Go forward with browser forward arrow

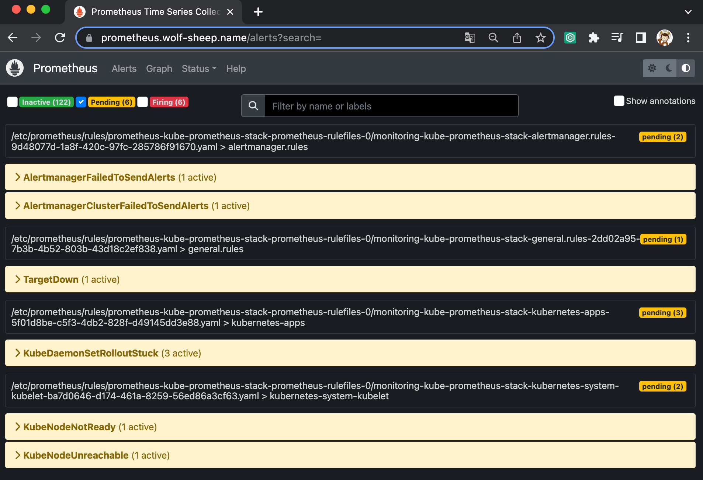tap(36, 38)
